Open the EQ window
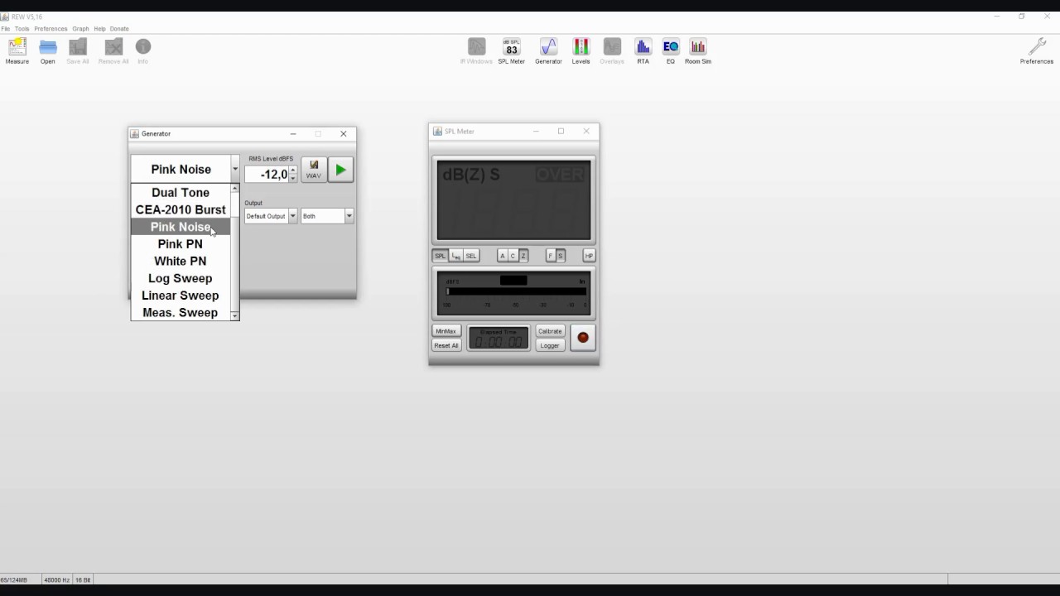Image resolution: width=1060 pixels, height=596 pixels. tap(671, 50)
